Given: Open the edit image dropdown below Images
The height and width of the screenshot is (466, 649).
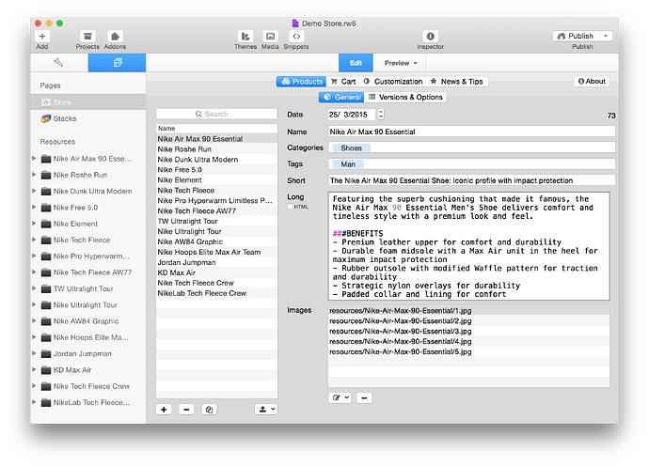Looking at the screenshot, I should click(x=340, y=397).
